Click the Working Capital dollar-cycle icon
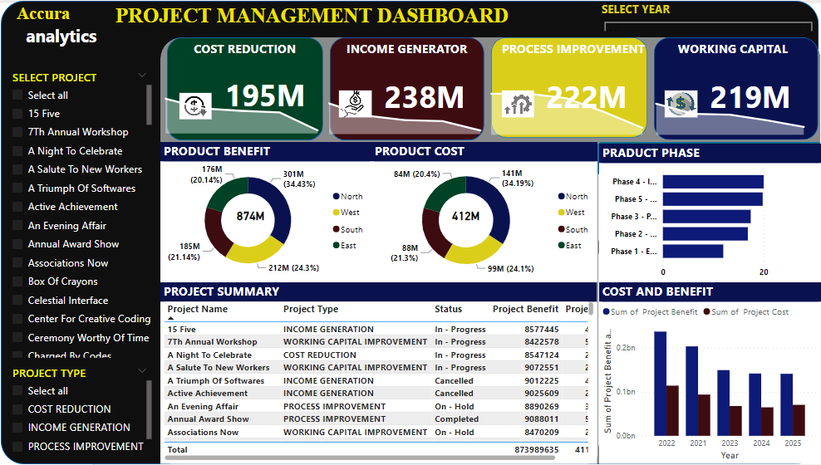This screenshot has height=465, width=821. (x=680, y=104)
